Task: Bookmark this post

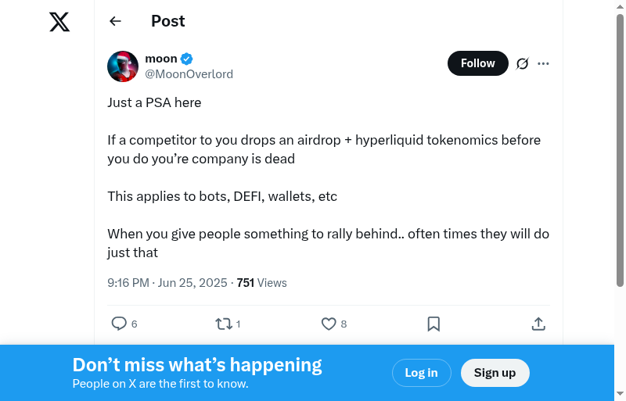Action: 434,324
